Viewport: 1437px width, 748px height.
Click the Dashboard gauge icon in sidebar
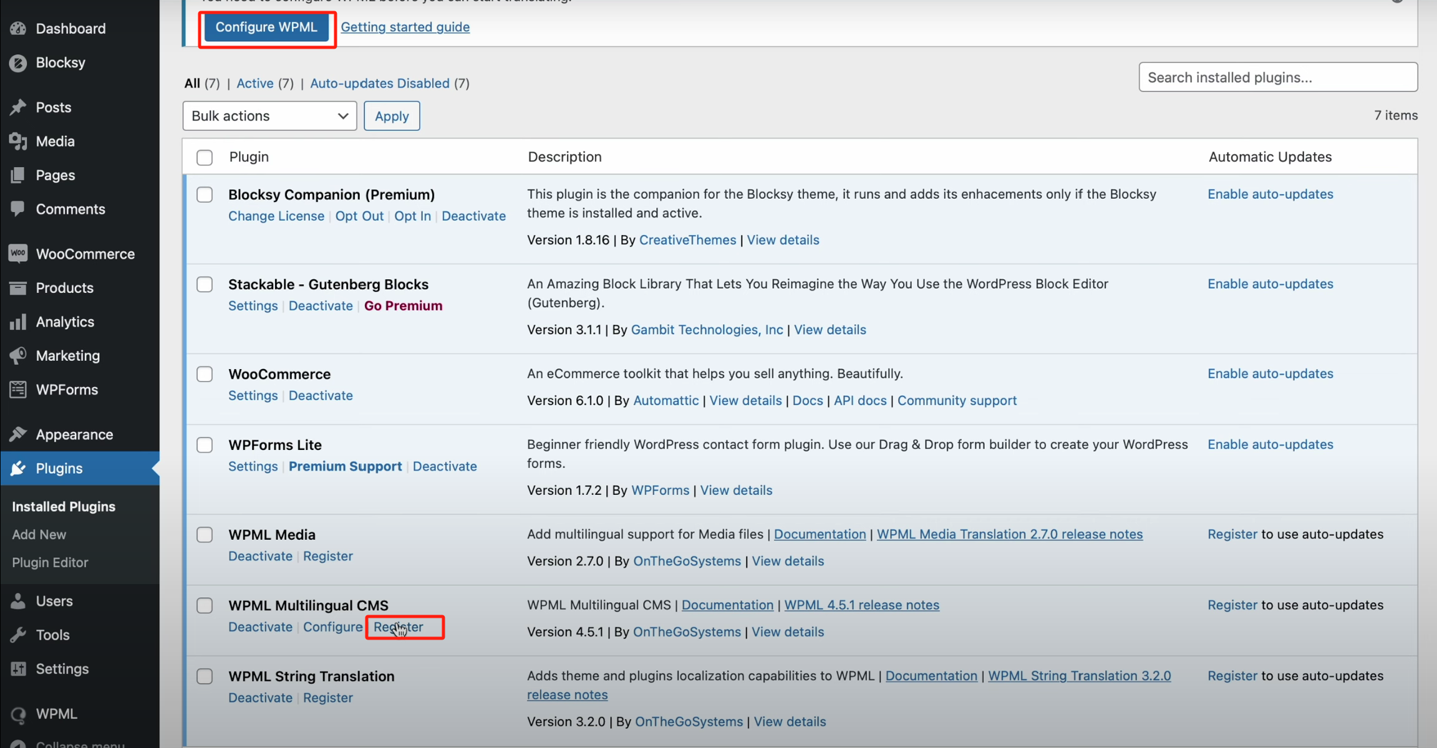[x=18, y=28]
